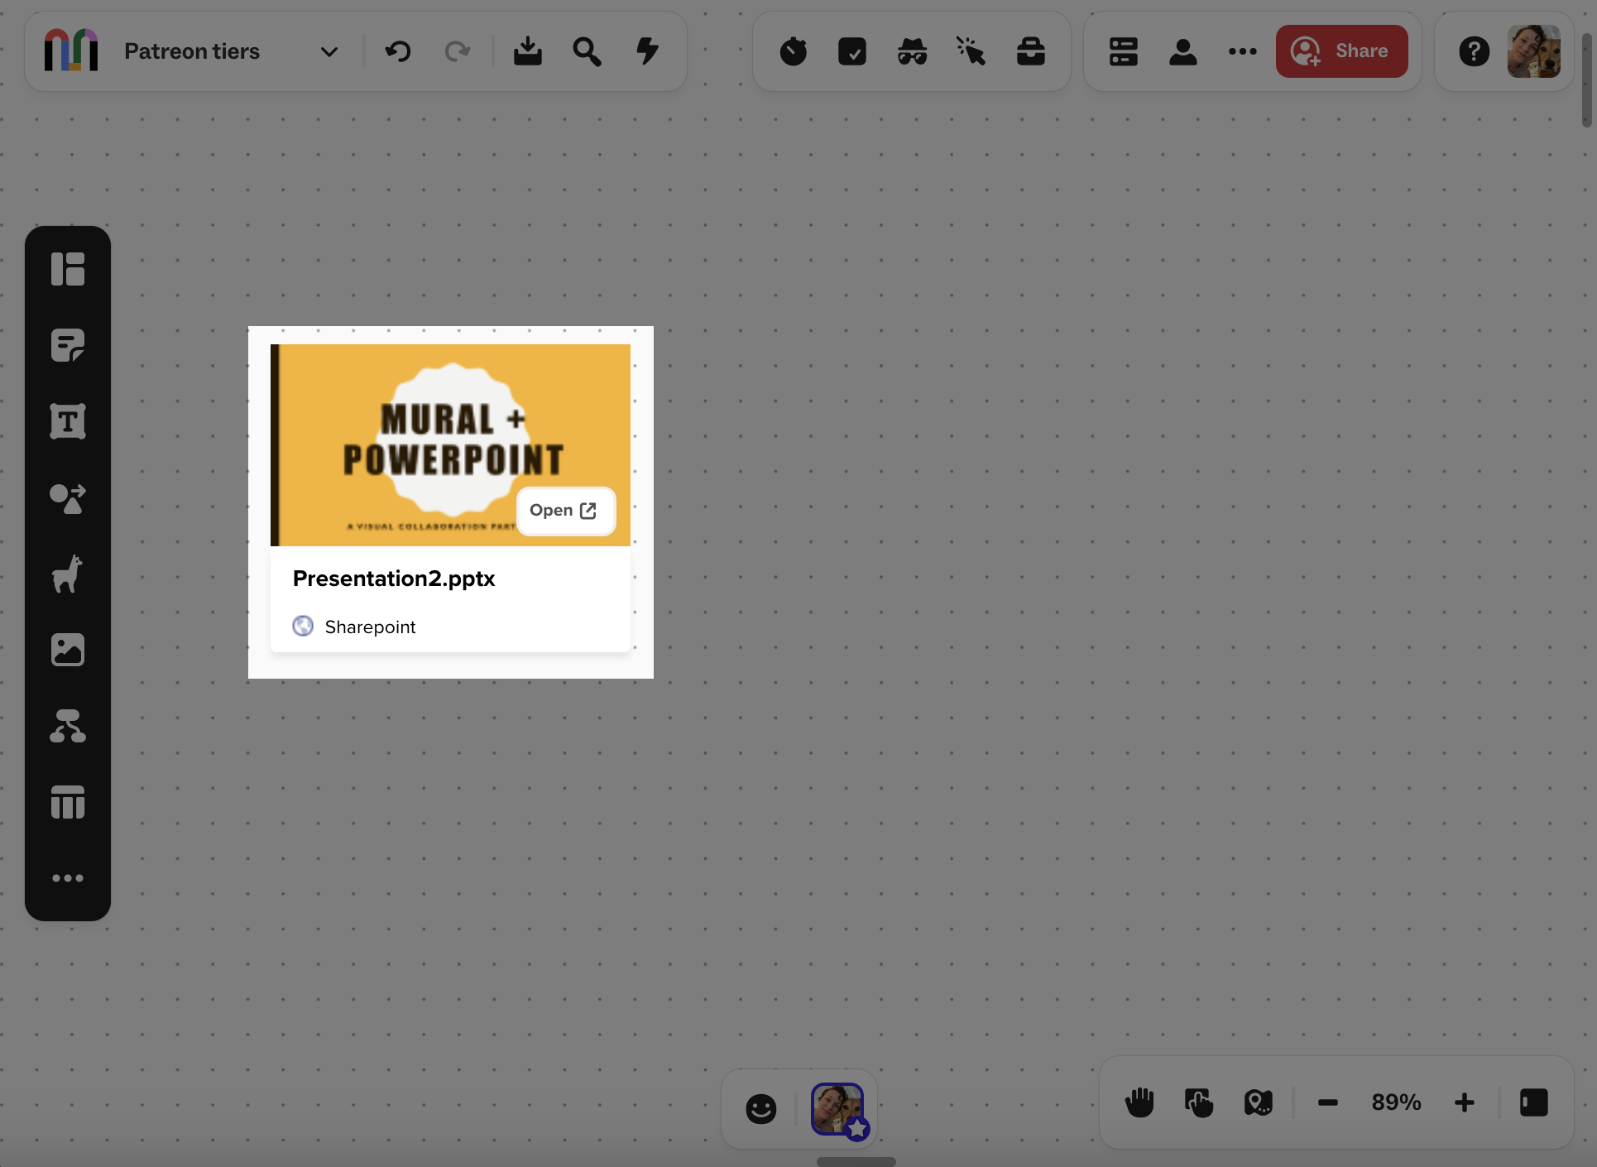Open the shapes and connectors tool

[68, 498]
